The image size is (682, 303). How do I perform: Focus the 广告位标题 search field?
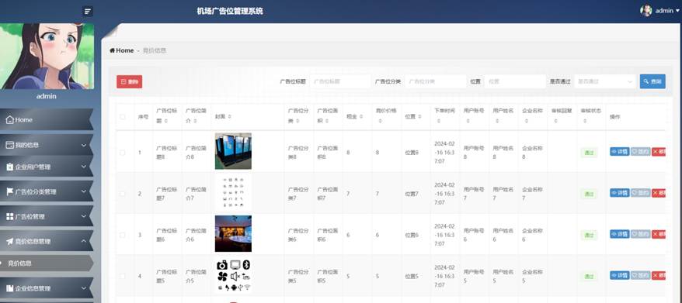[x=340, y=81]
